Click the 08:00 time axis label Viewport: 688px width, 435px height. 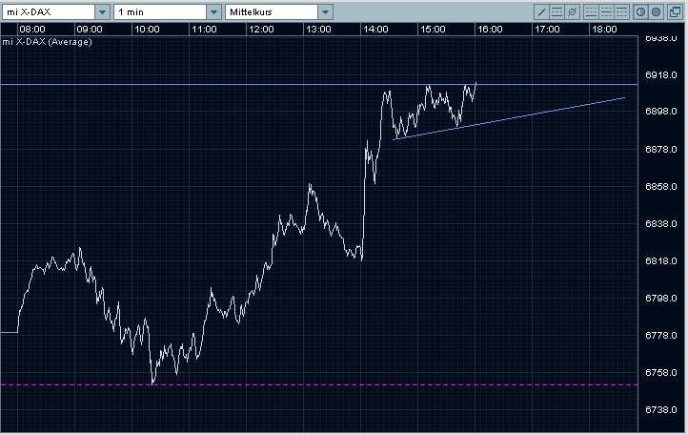32,29
